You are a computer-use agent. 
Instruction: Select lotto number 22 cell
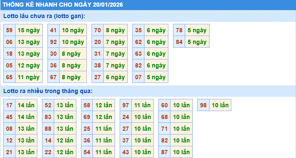point(48,152)
